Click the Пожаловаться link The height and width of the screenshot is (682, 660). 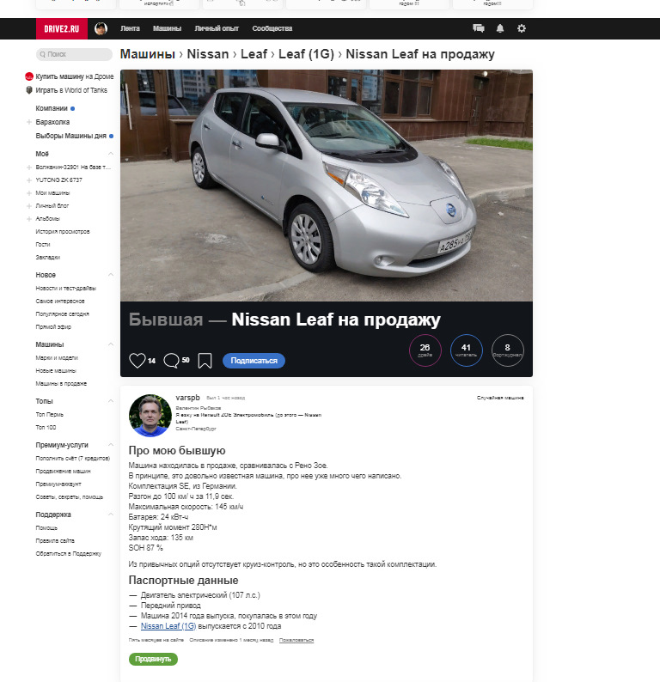coord(296,640)
